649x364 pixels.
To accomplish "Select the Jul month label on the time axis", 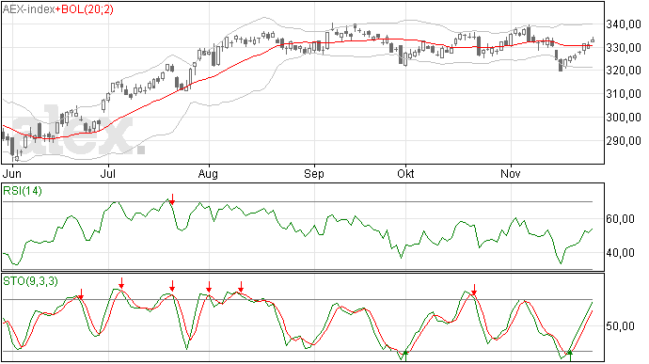I will 107,173.
